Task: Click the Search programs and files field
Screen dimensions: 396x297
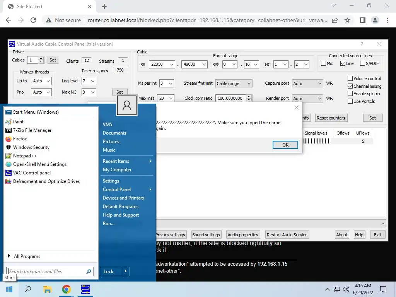Action: [x=47, y=271]
